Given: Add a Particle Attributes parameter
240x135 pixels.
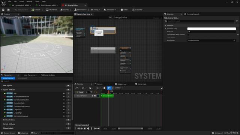Looking at the screenshot, I should point(68,124).
